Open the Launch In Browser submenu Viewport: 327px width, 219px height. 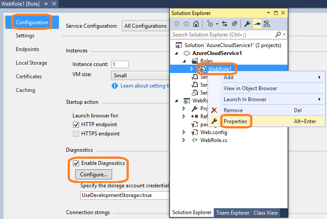coord(267,99)
